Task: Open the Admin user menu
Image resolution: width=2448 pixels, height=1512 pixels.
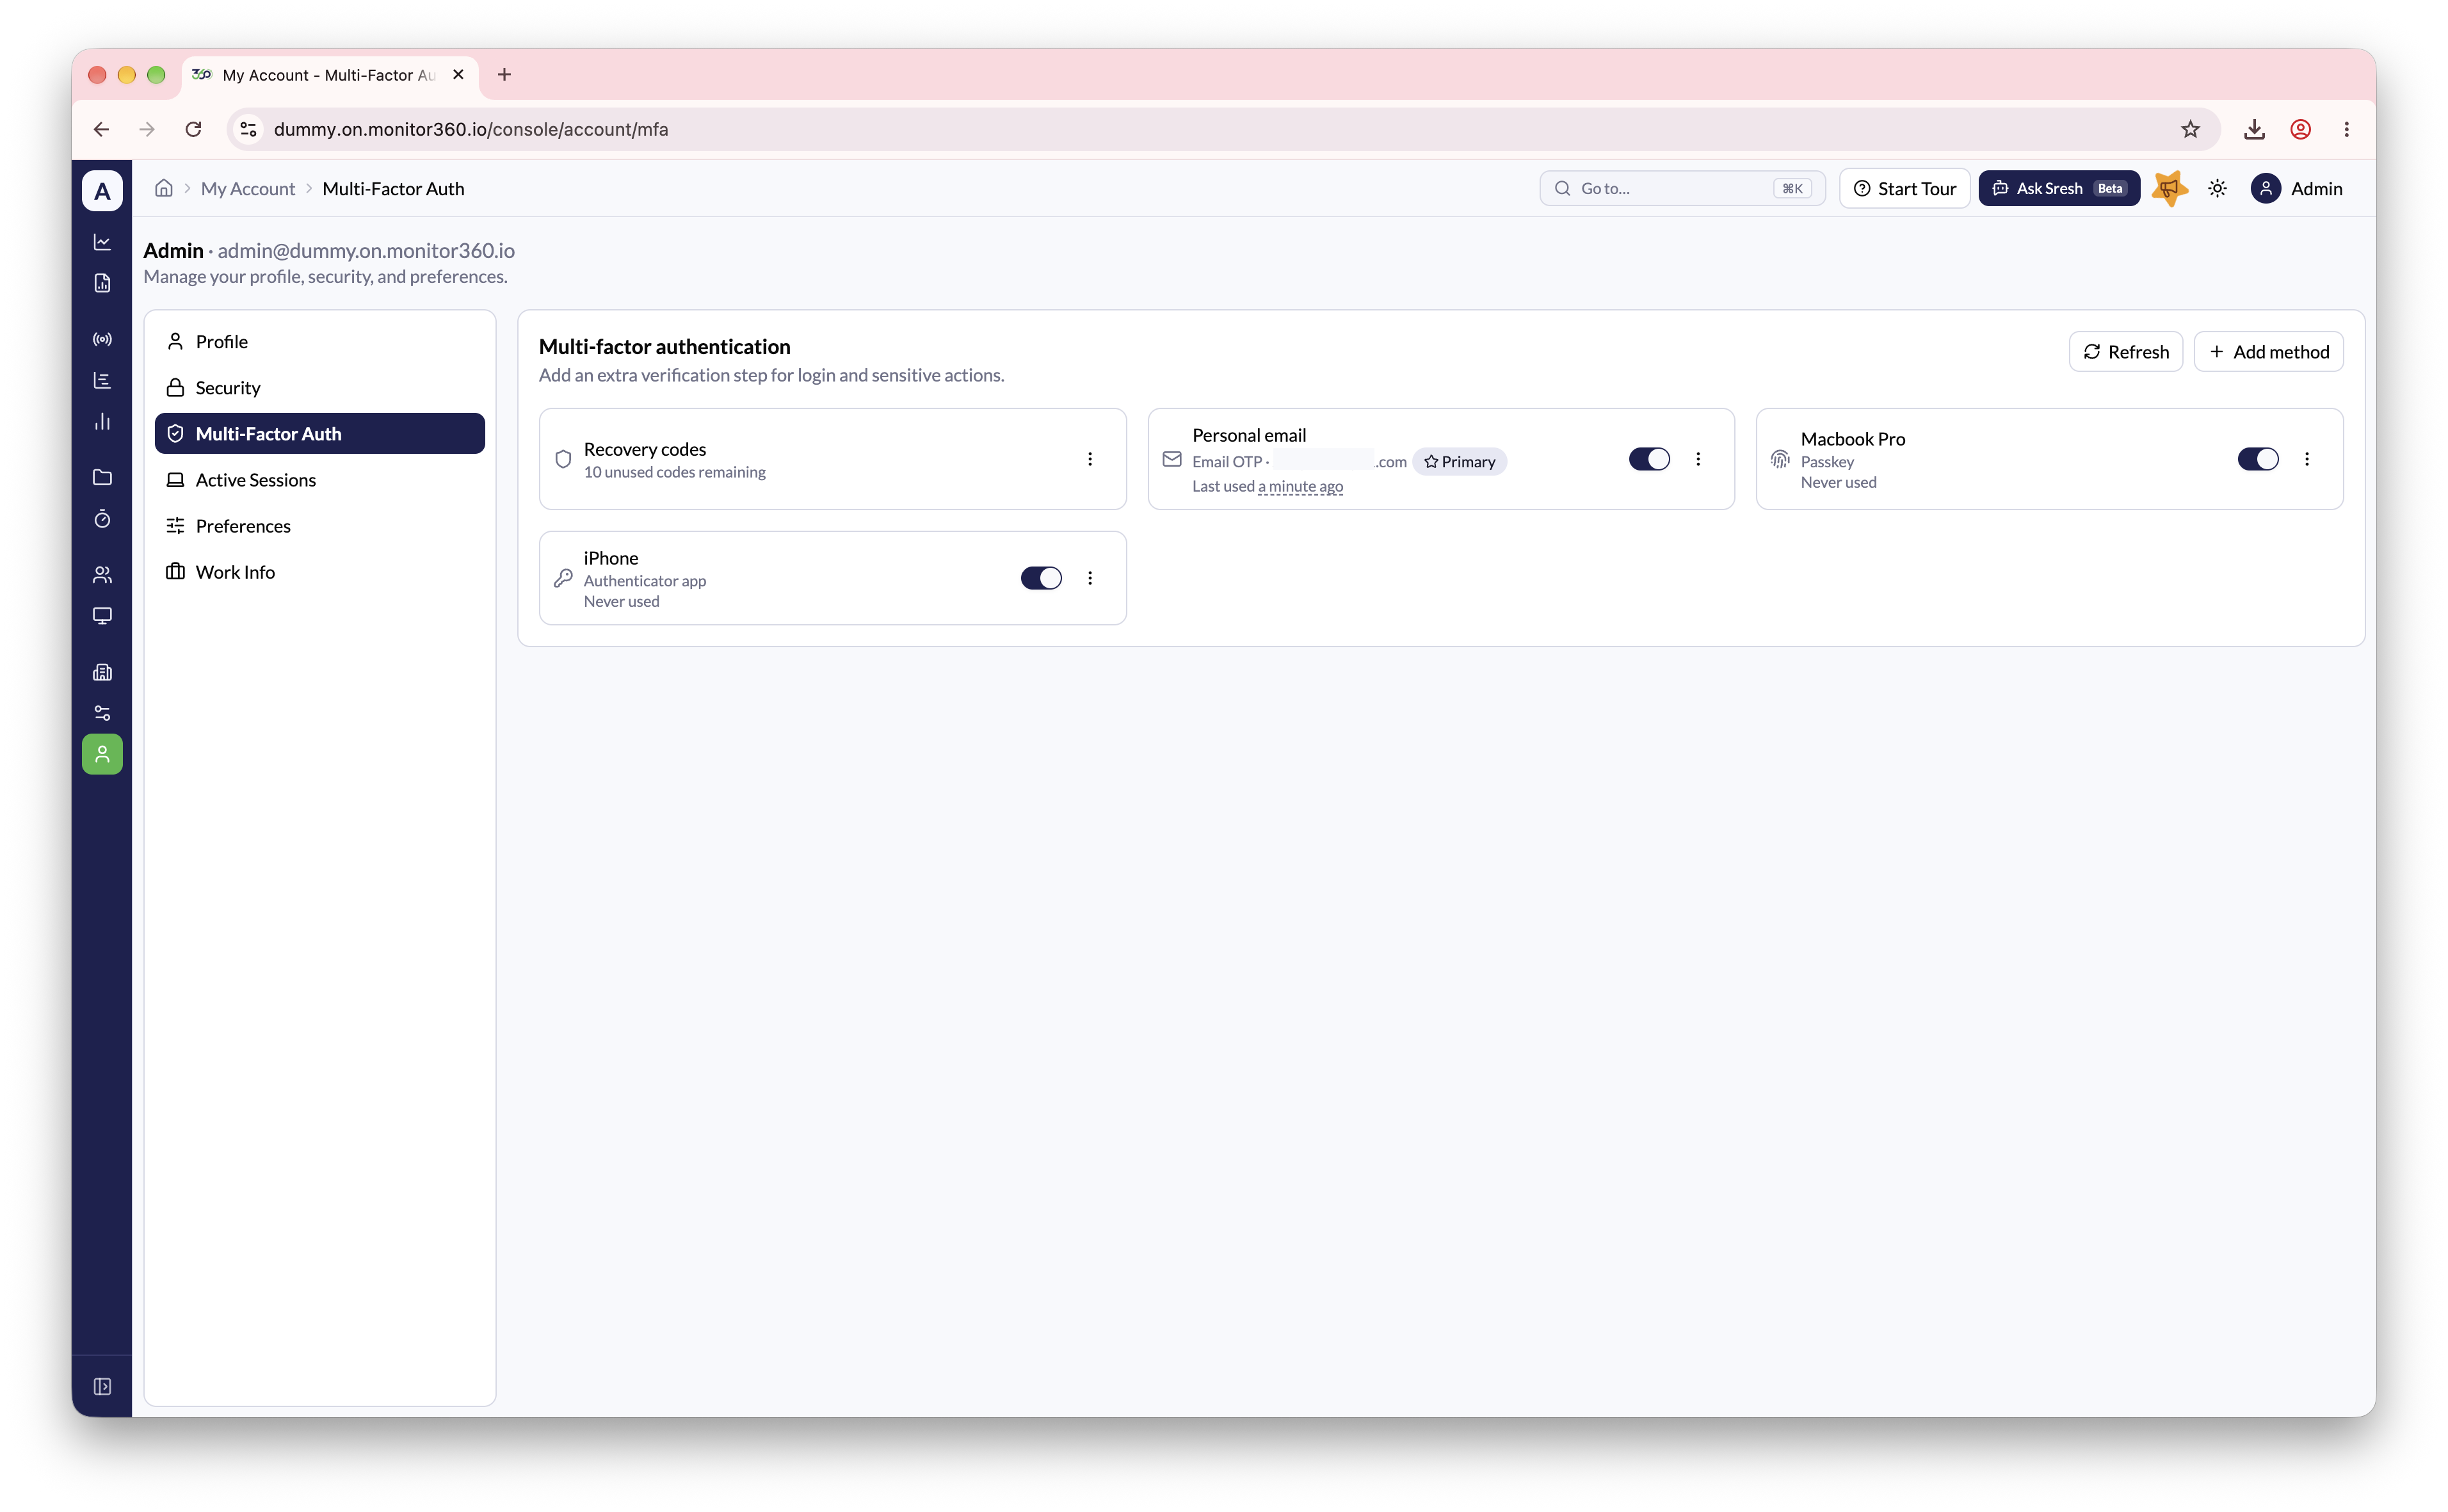Action: coord(2297,188)
